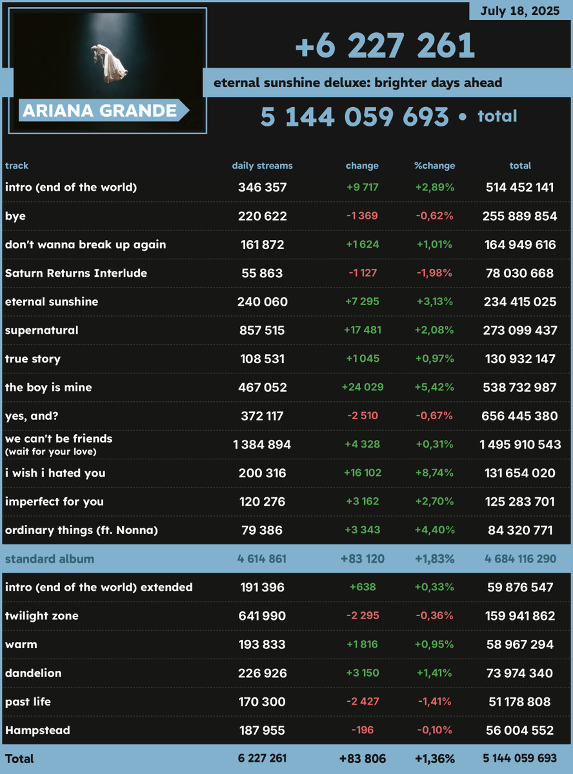Image resolution: width=573 pixels, height=774 pixels.
Task: Select the 'i wish i hated you' track name
Action: tap(55, 473)
